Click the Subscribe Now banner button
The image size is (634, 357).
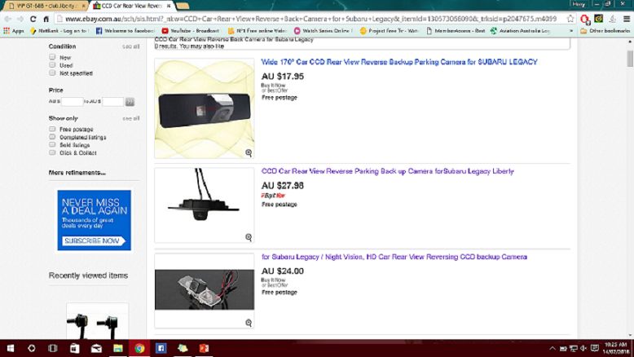pyautogui.click(x=94, y=241)
